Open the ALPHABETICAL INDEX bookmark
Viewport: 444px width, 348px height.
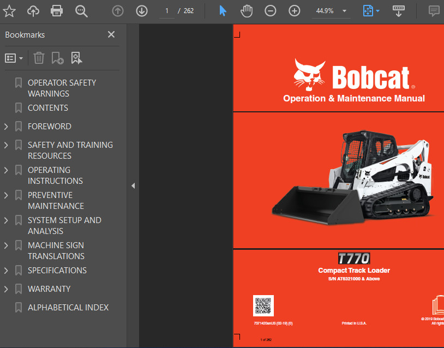tap(68, 308)
